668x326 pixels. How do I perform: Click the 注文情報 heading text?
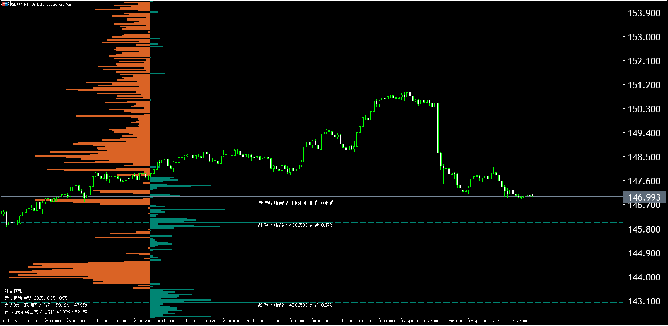click(14, 291)
